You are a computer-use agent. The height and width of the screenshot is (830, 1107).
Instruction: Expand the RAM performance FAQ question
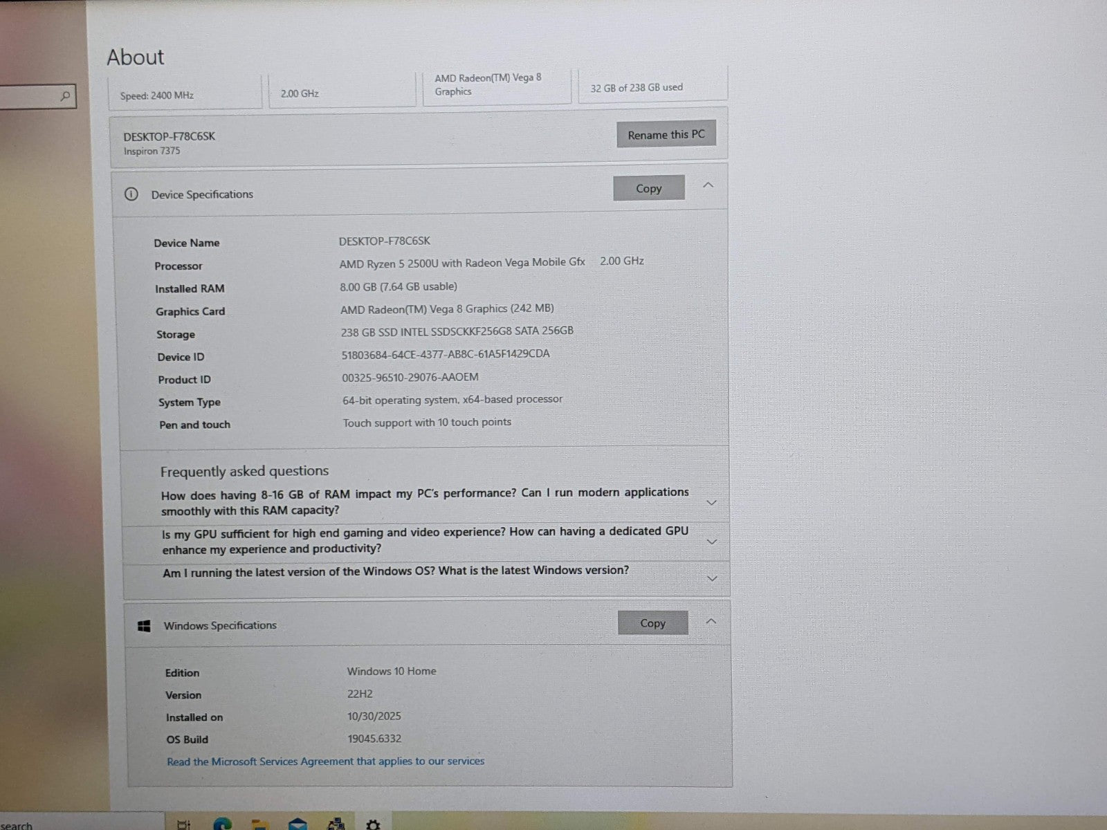711,503
